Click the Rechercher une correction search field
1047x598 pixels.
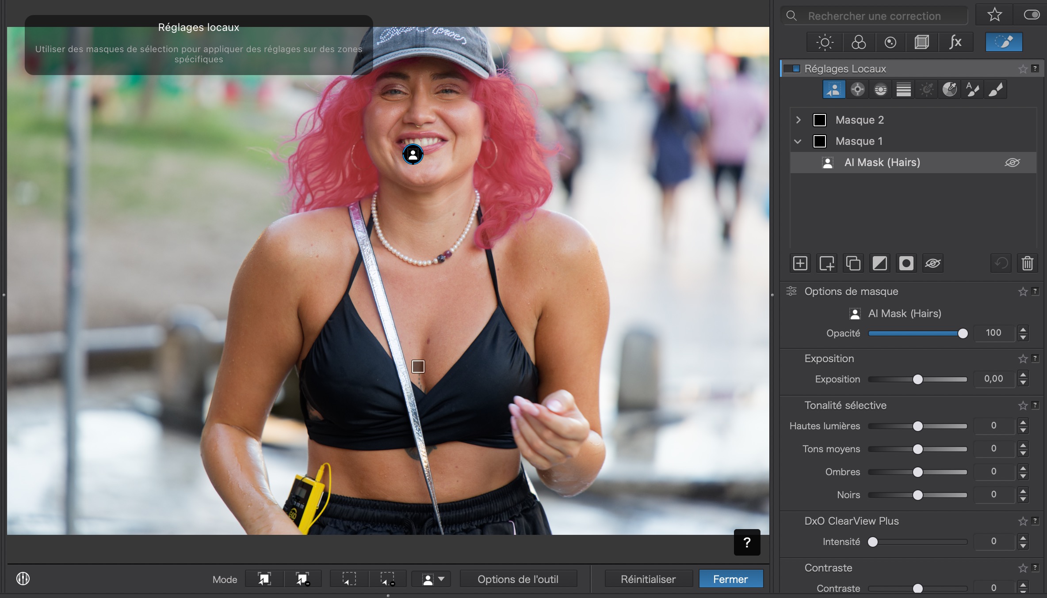(874, 16)
